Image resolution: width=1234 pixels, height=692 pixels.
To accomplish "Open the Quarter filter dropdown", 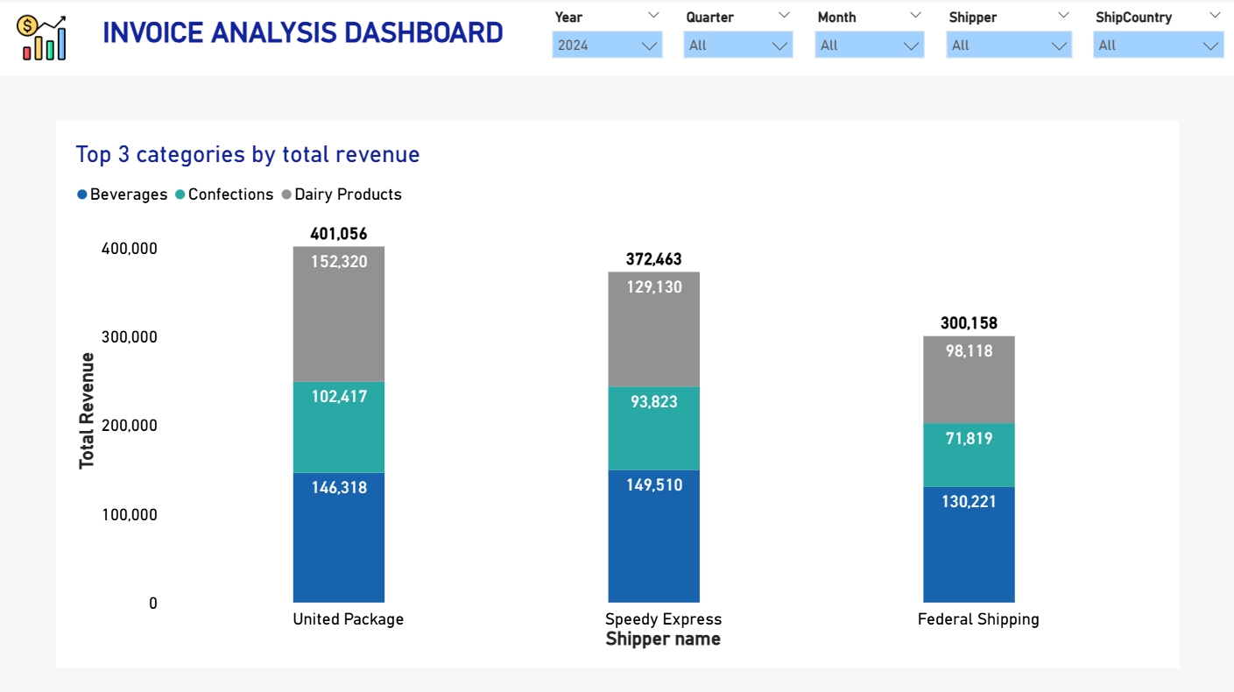I will click(738, 46).
